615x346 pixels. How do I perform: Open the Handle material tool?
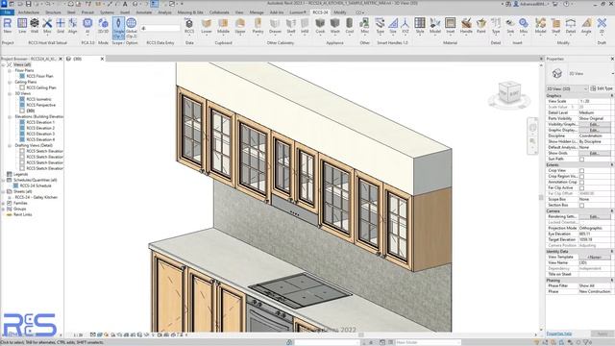click(x=466, y=26)
